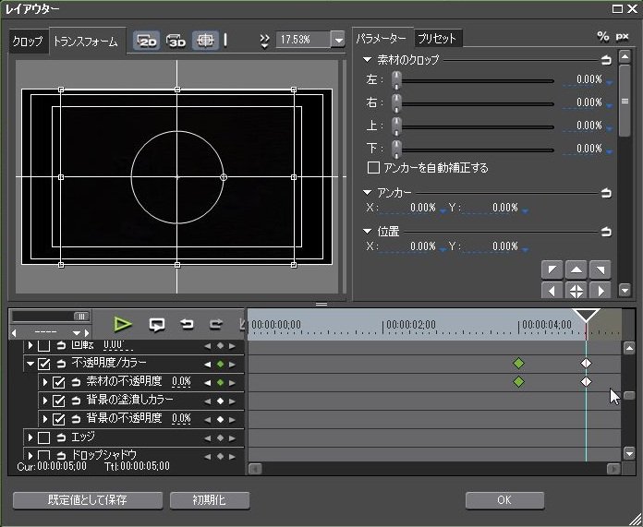Collapse the アンカー section
This screenshot has height=527, width=643.
pos(368,192)
